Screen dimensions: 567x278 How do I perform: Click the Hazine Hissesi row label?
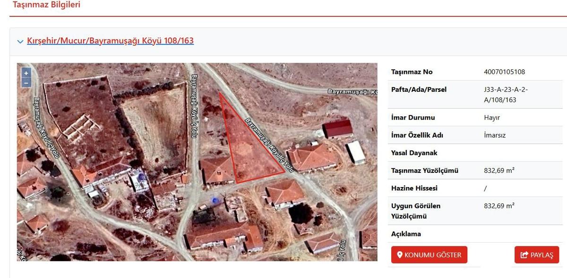click(x=414, y=188)
